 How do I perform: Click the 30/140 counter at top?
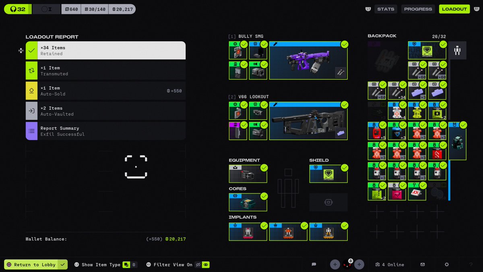click(95, 9)
